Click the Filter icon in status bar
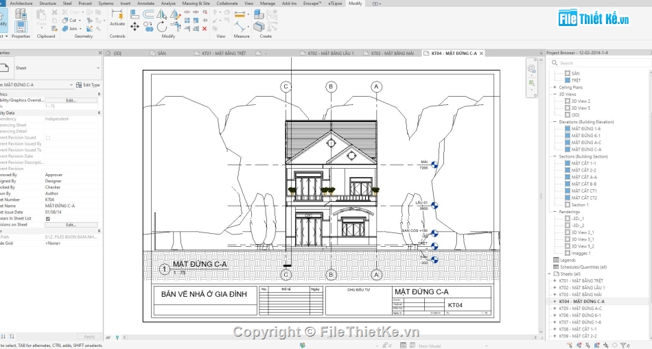This screenshot has height=349, width=652. pos(623,346)
